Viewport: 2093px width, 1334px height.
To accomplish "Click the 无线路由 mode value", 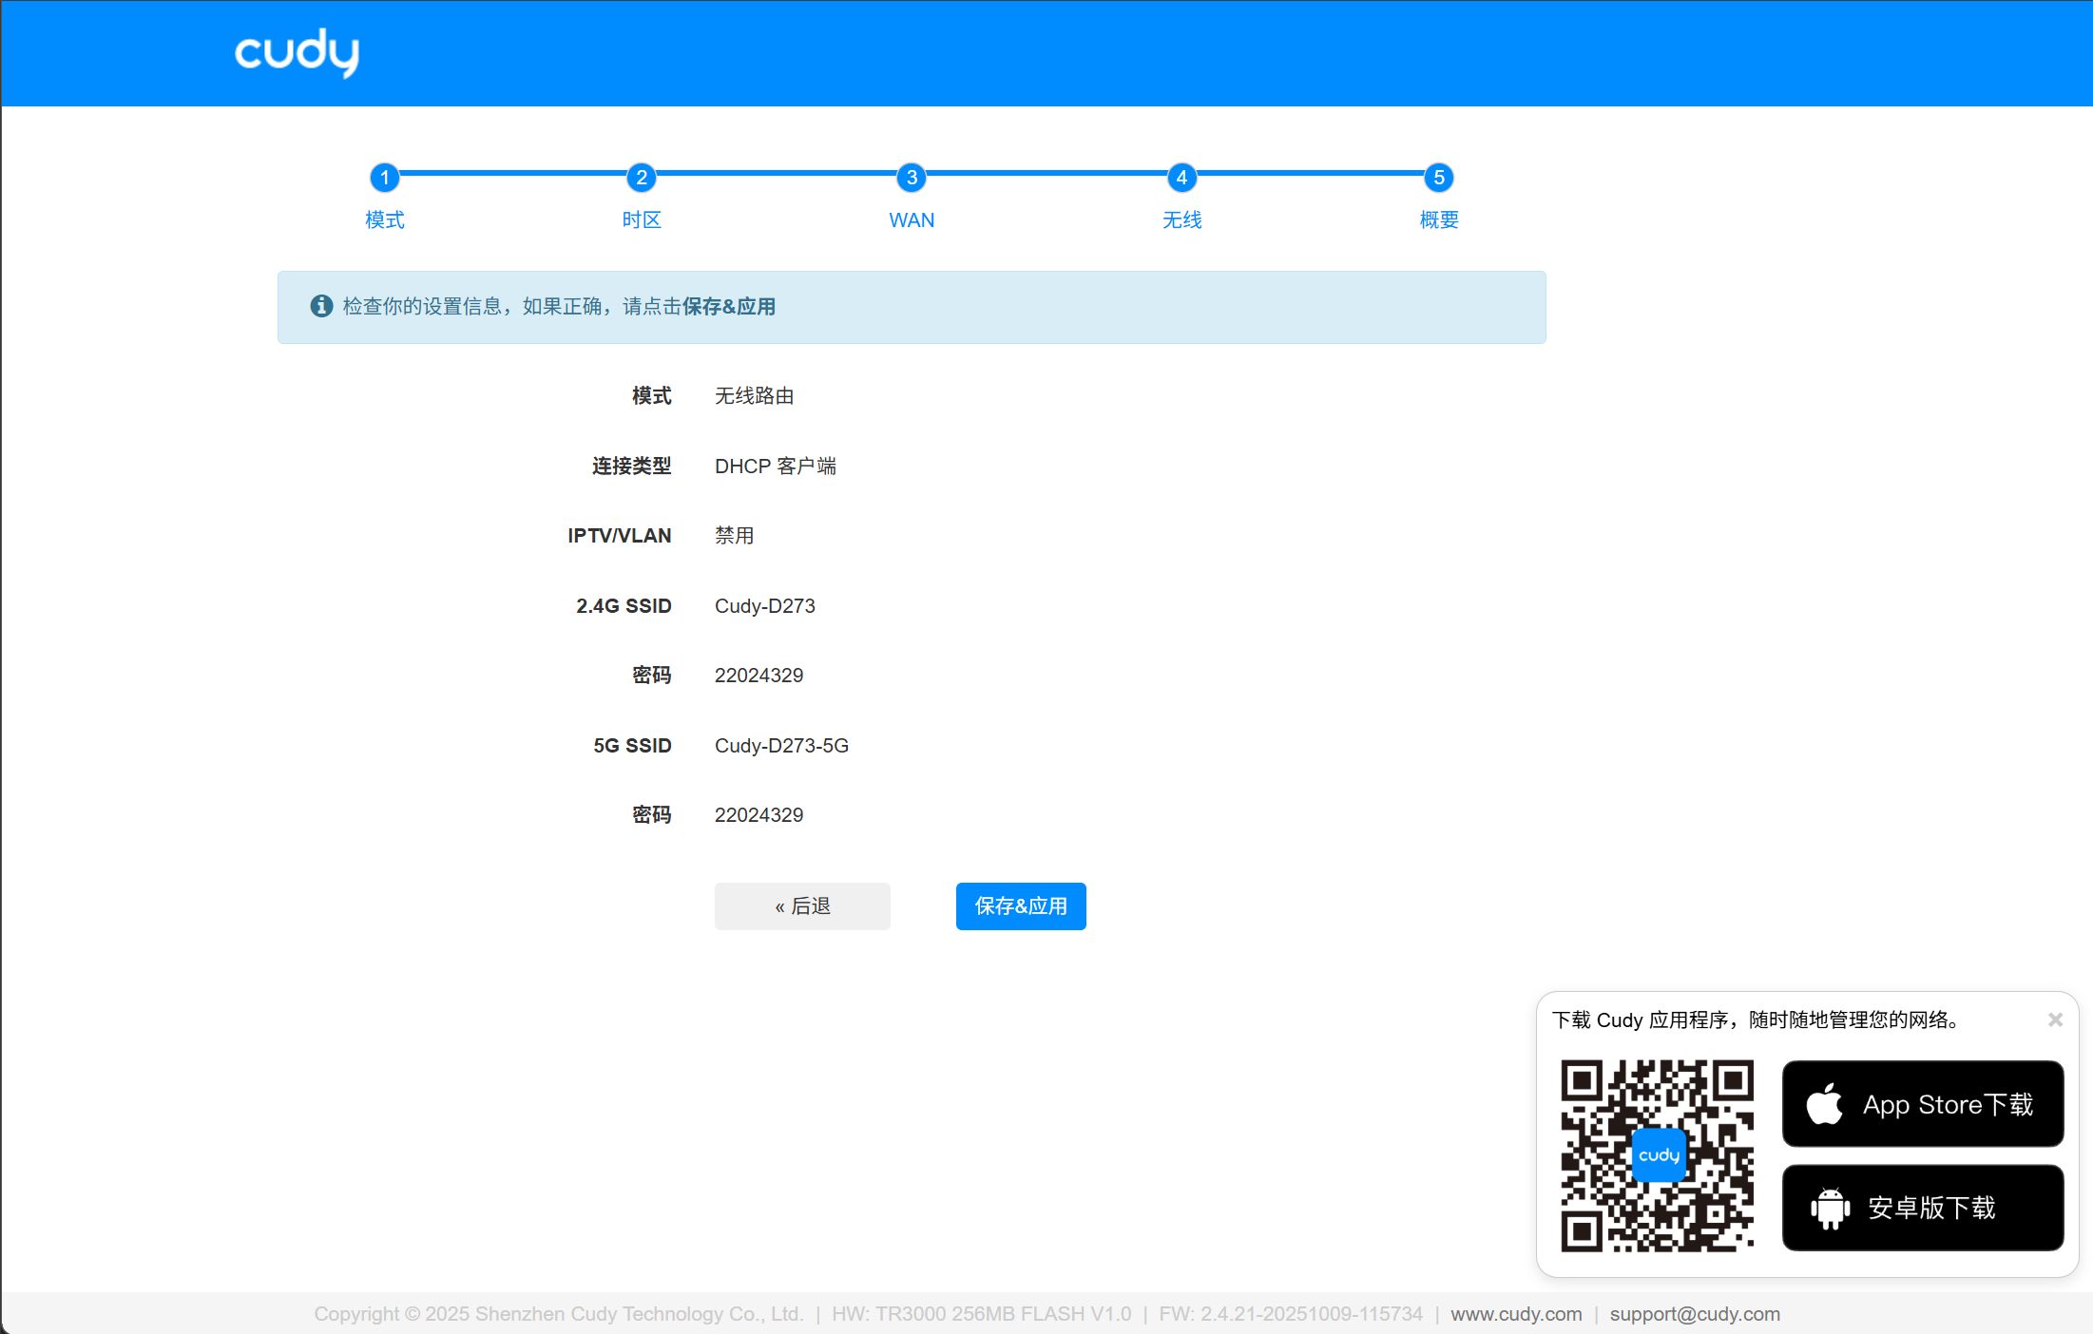I will coord(754,396).
